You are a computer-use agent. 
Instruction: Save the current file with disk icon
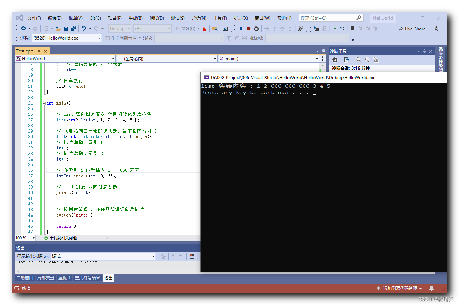pyautogui.click(x=66, y=29)
